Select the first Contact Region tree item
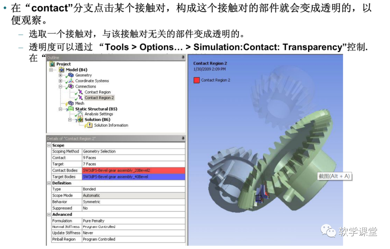Screen dimensions: 390x249 pos(97,92)
